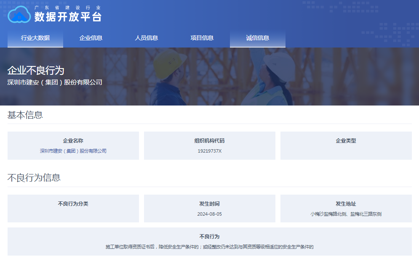Screen dimensions: 419x264
Task: Open the 深圳市建安 company link under 企业名称
Action: click(73, 151)
